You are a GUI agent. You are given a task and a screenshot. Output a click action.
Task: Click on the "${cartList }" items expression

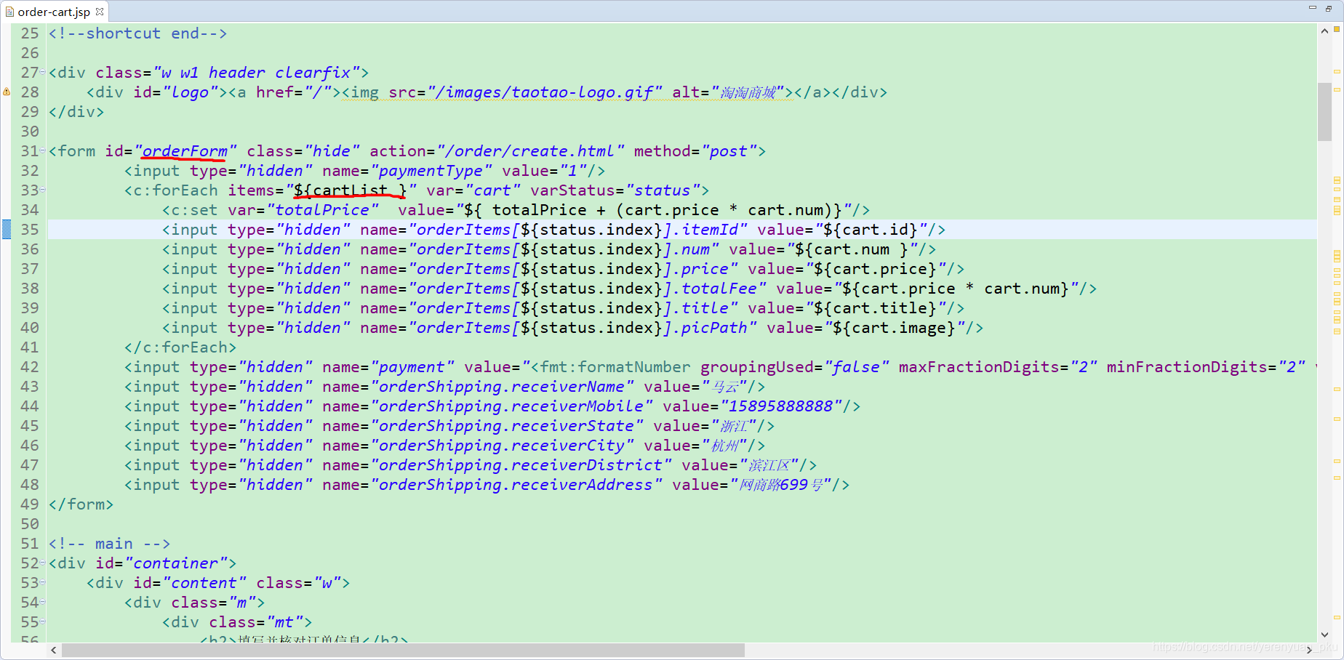coord(351,190)
